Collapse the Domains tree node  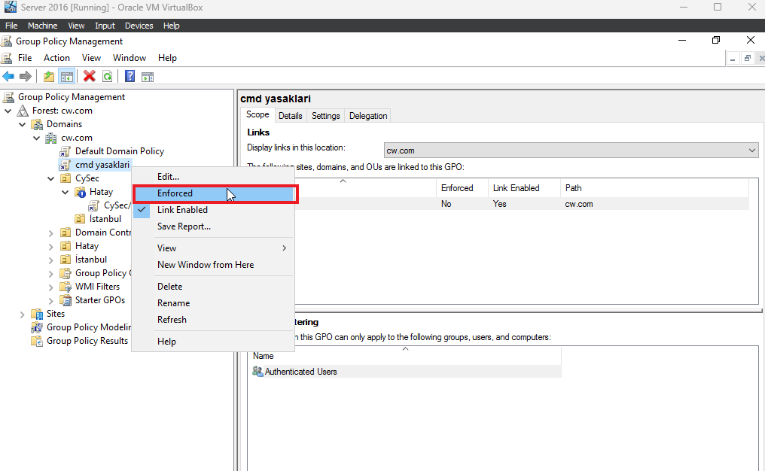point(23,124)
